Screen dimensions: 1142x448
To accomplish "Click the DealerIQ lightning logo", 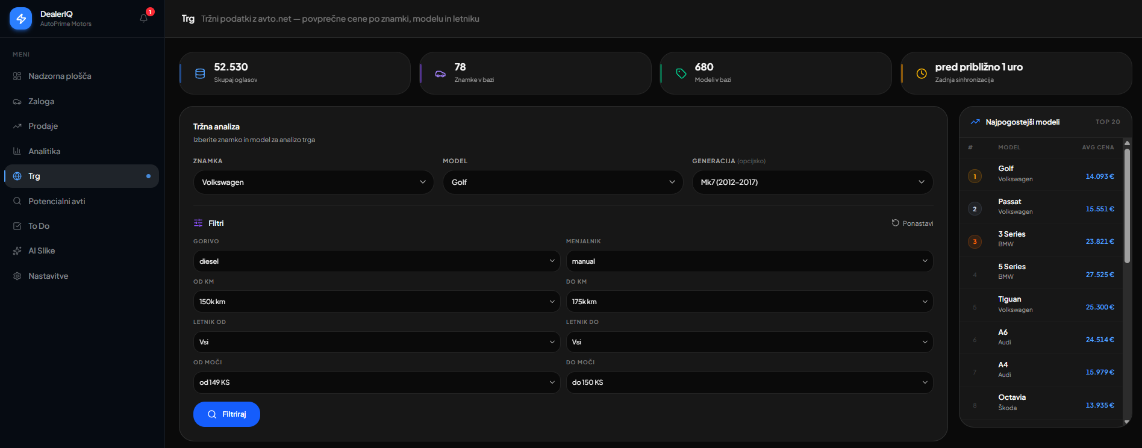I will 21,19.
